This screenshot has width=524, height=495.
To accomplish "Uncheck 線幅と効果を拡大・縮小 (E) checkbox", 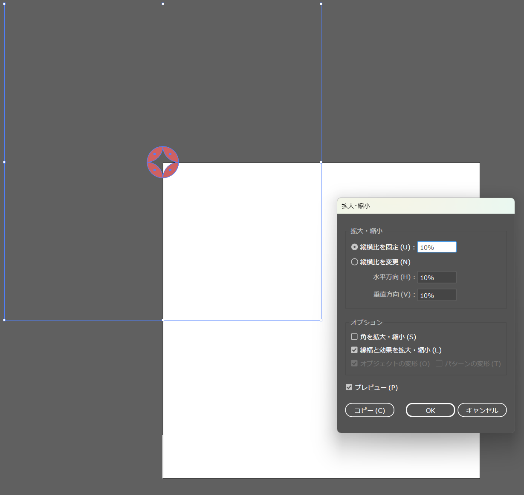I will [354, 350].
